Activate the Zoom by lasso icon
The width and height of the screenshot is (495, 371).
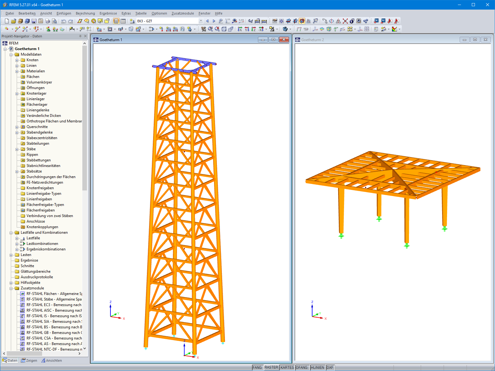(x=87, y=21)
